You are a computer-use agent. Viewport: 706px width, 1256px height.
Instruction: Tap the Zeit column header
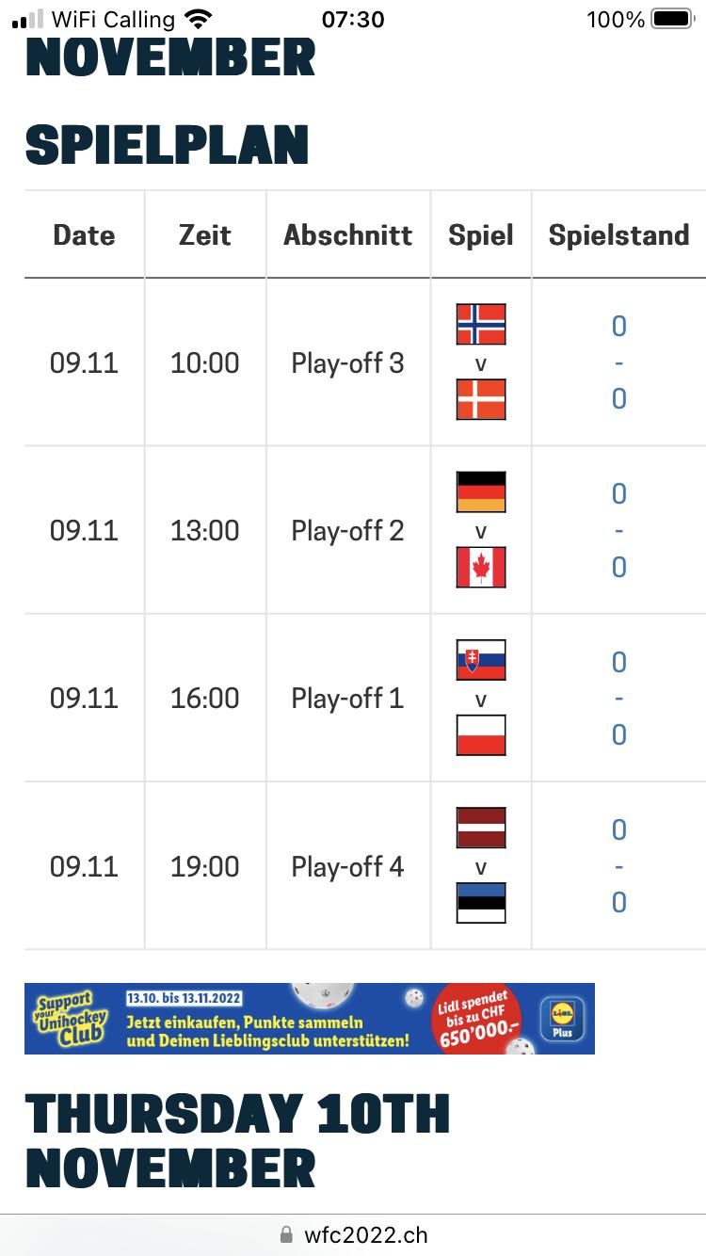coord(205,234)
